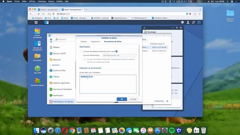Open the Fichier menu

[x=17, y=1]
